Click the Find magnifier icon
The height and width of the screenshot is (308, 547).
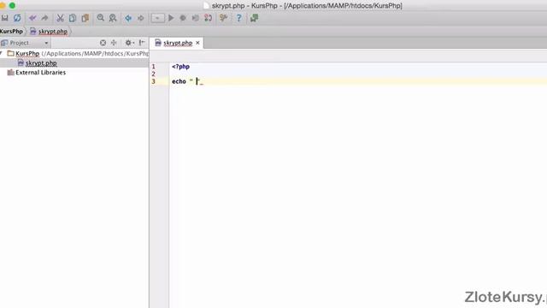101,18
